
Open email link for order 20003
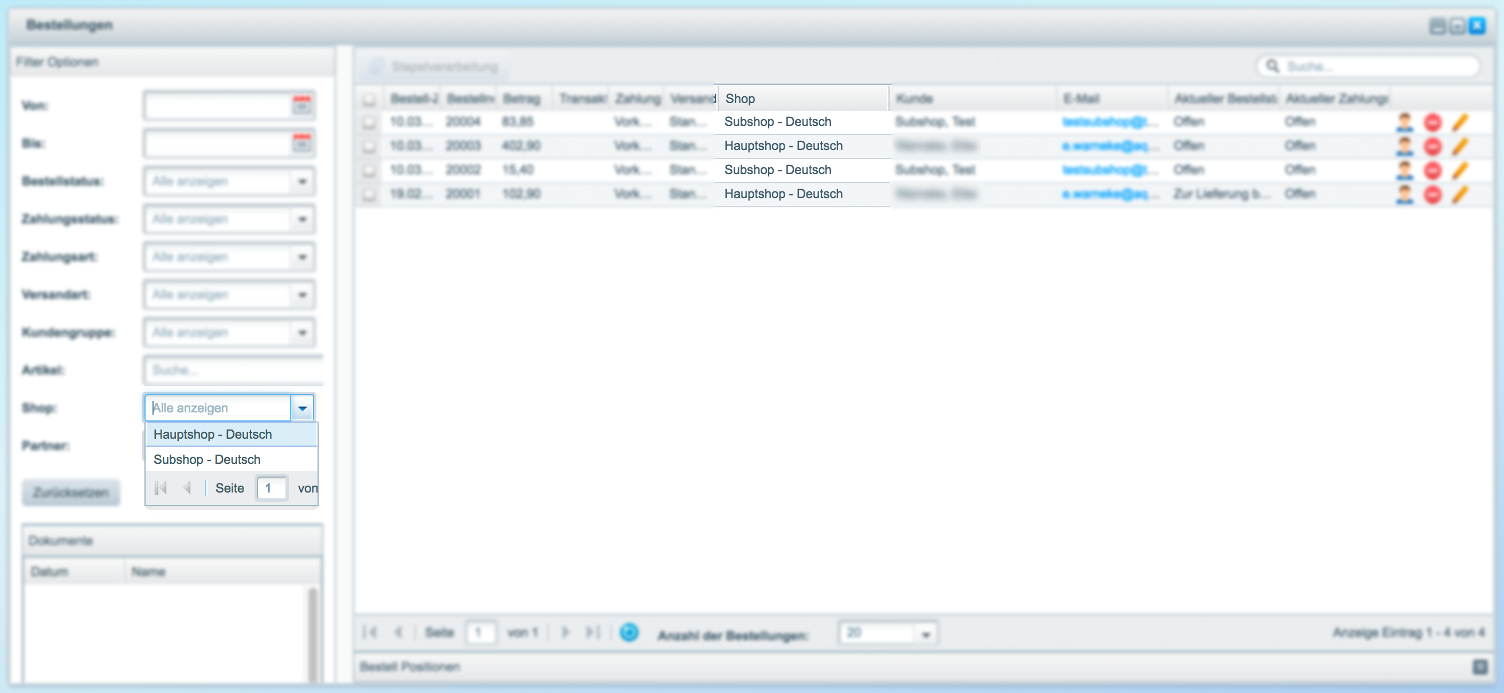1110,146
